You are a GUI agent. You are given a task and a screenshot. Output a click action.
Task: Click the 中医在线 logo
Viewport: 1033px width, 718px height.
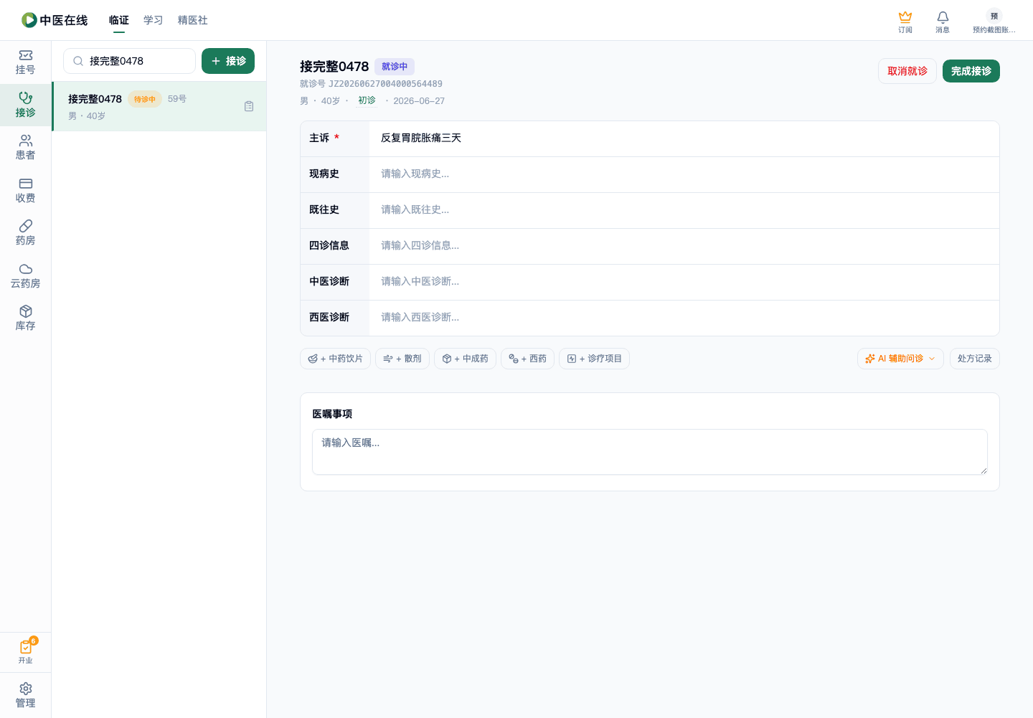click(x=55, y=20)
